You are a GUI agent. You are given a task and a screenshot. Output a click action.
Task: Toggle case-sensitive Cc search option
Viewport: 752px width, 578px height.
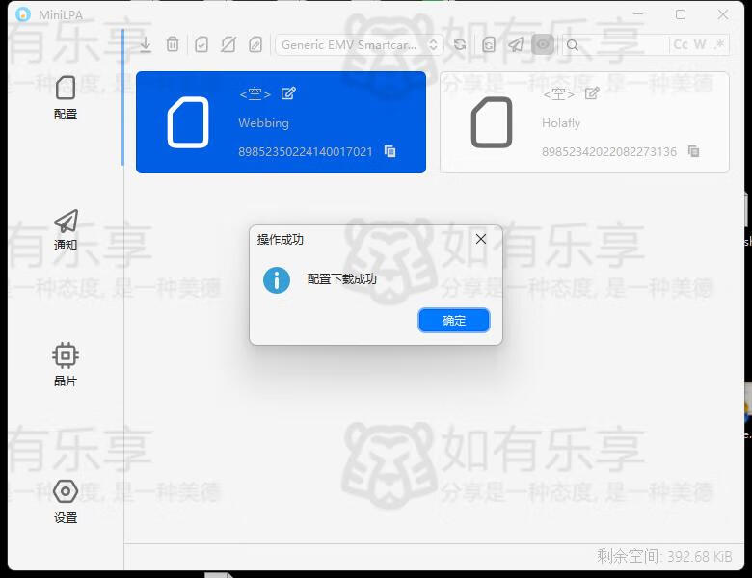[681, 44]
